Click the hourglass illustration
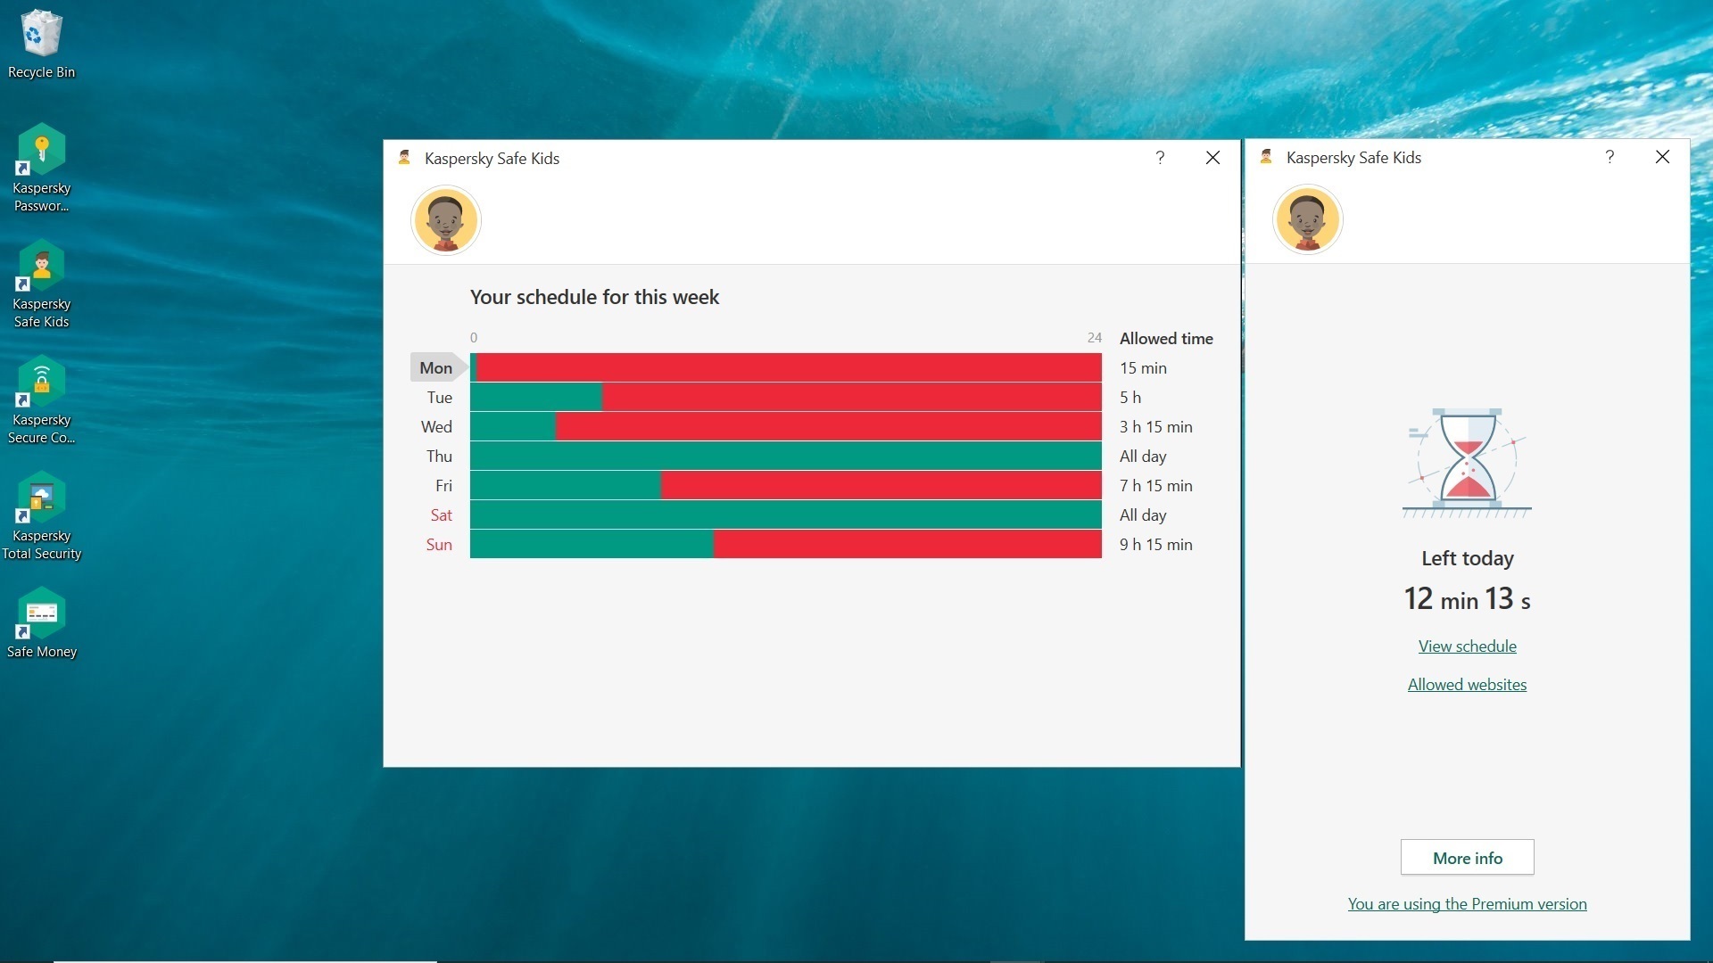The image size is (1713, 963). point(1467,462)
